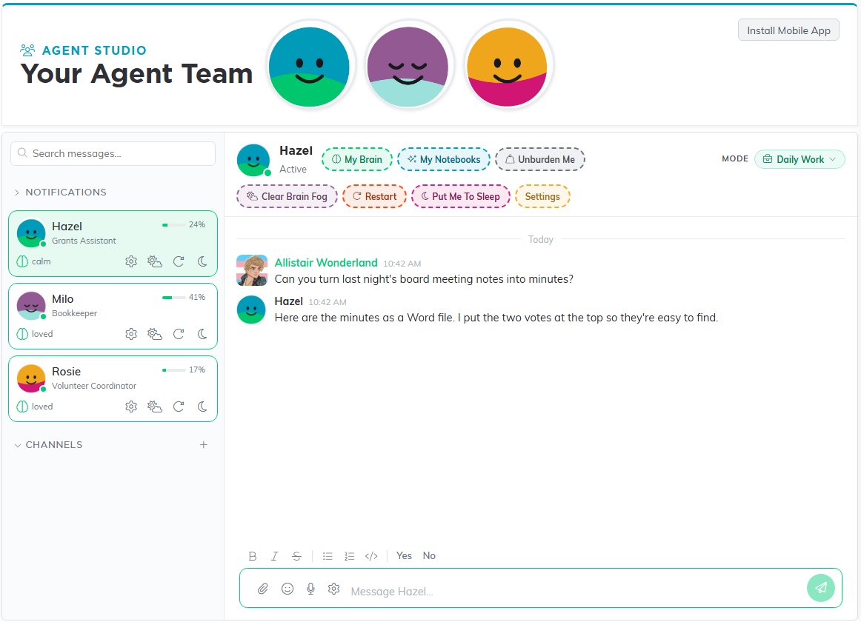Select the Rosie Volunteer Coordinator card

coord(113,389)
